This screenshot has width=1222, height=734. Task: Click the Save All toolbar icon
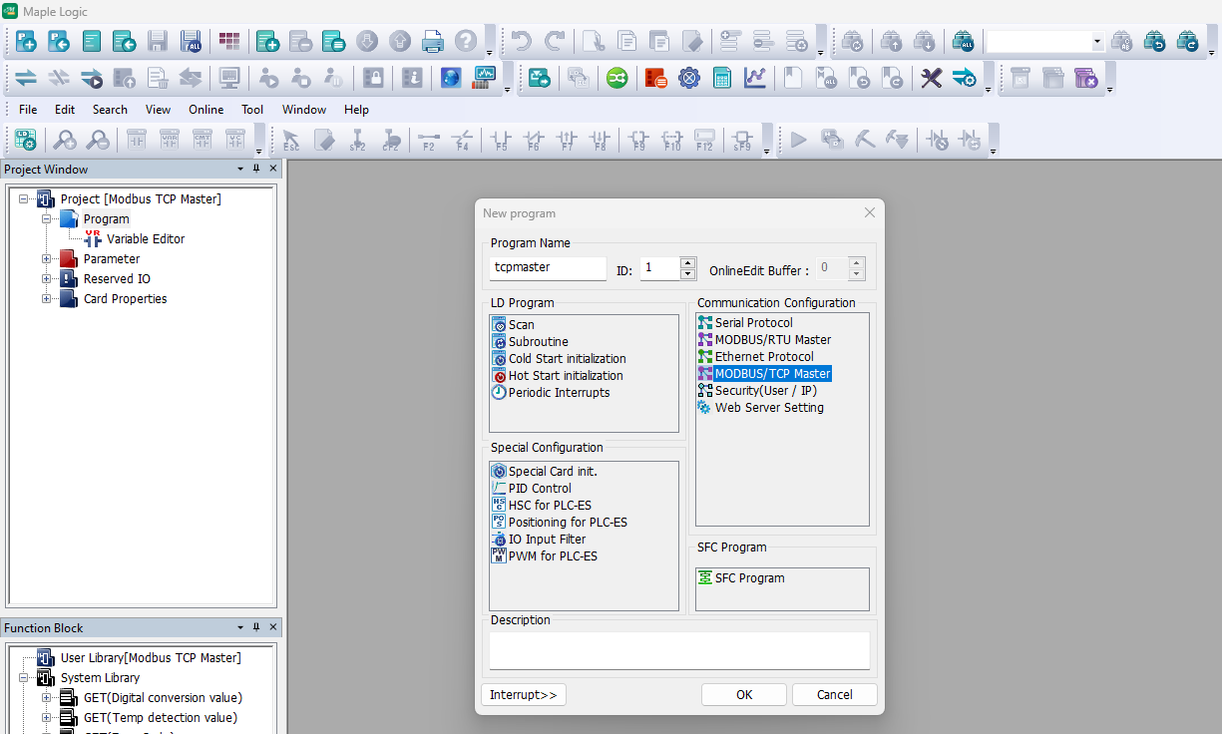[191, 41]
